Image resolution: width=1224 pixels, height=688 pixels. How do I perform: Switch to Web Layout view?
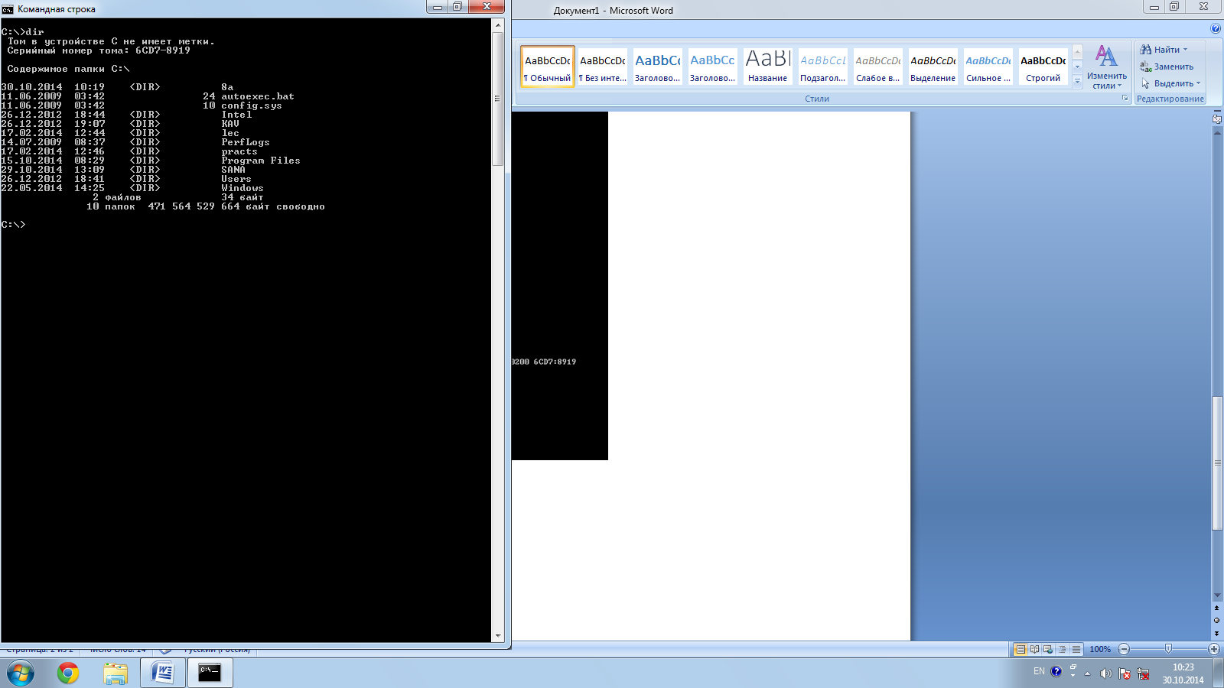pos(1048,649)
